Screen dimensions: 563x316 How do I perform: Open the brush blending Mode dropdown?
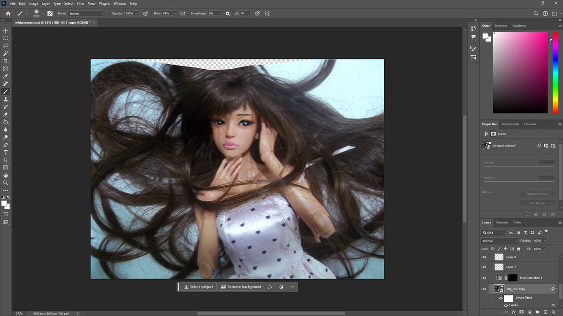[87, 14]
